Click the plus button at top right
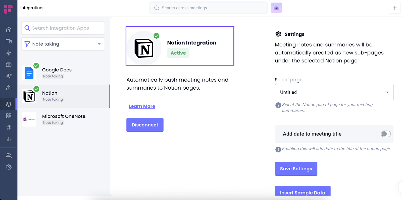This screenshot has width=402, height=200. click(395, 8)
